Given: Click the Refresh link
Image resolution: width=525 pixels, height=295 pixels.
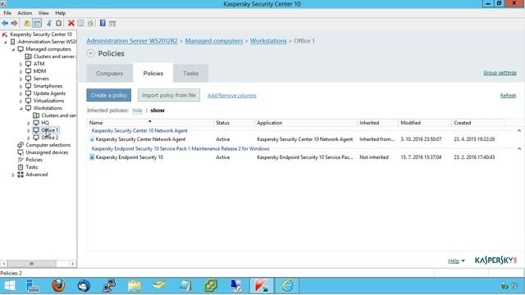Looking at the screenshot, I should click(x=508, y=96).
